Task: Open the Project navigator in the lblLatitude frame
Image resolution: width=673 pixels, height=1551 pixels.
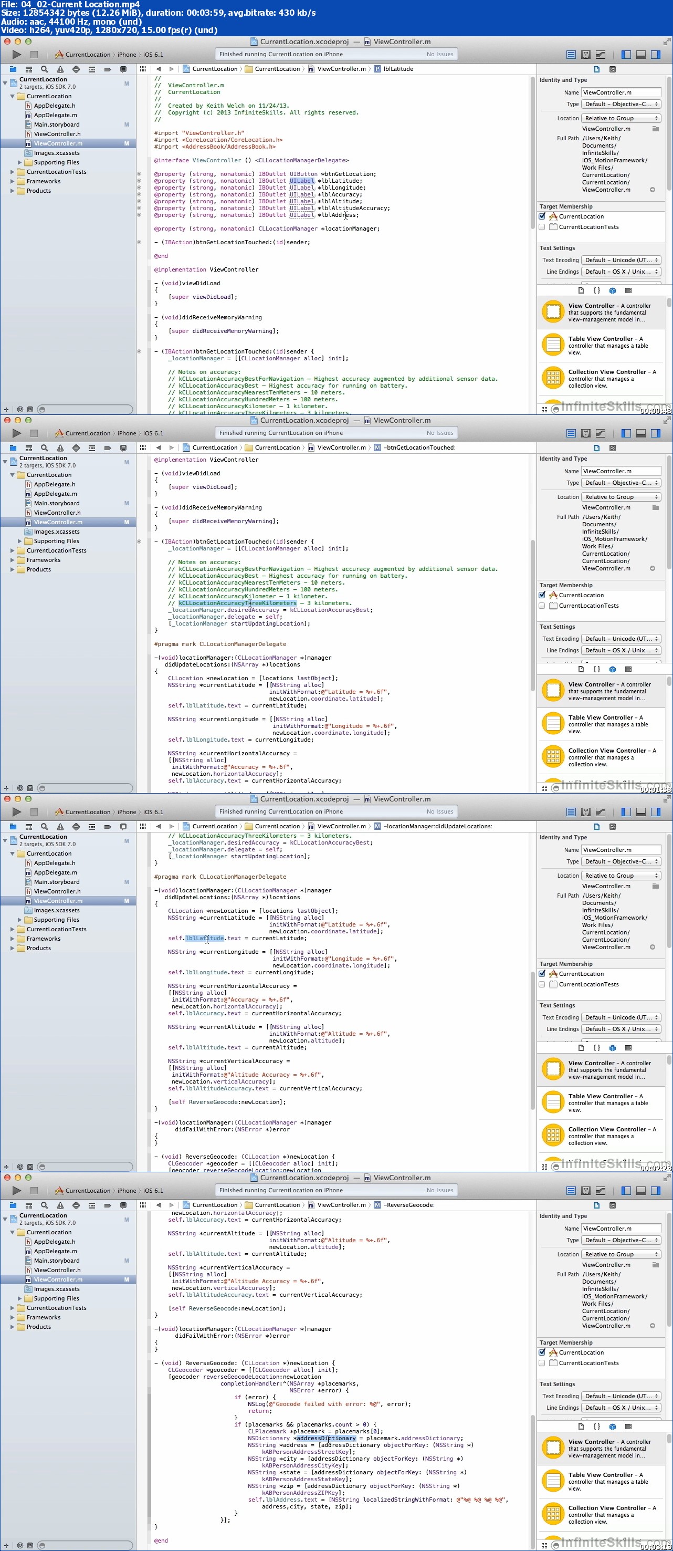Action: tap(13, 69)
